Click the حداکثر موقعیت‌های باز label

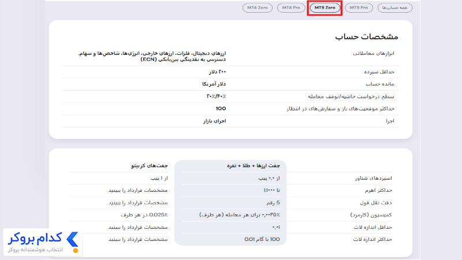point(340,109)
